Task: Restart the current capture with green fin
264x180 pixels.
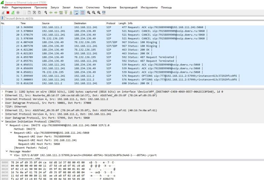Action: click(x=13, y=13)
